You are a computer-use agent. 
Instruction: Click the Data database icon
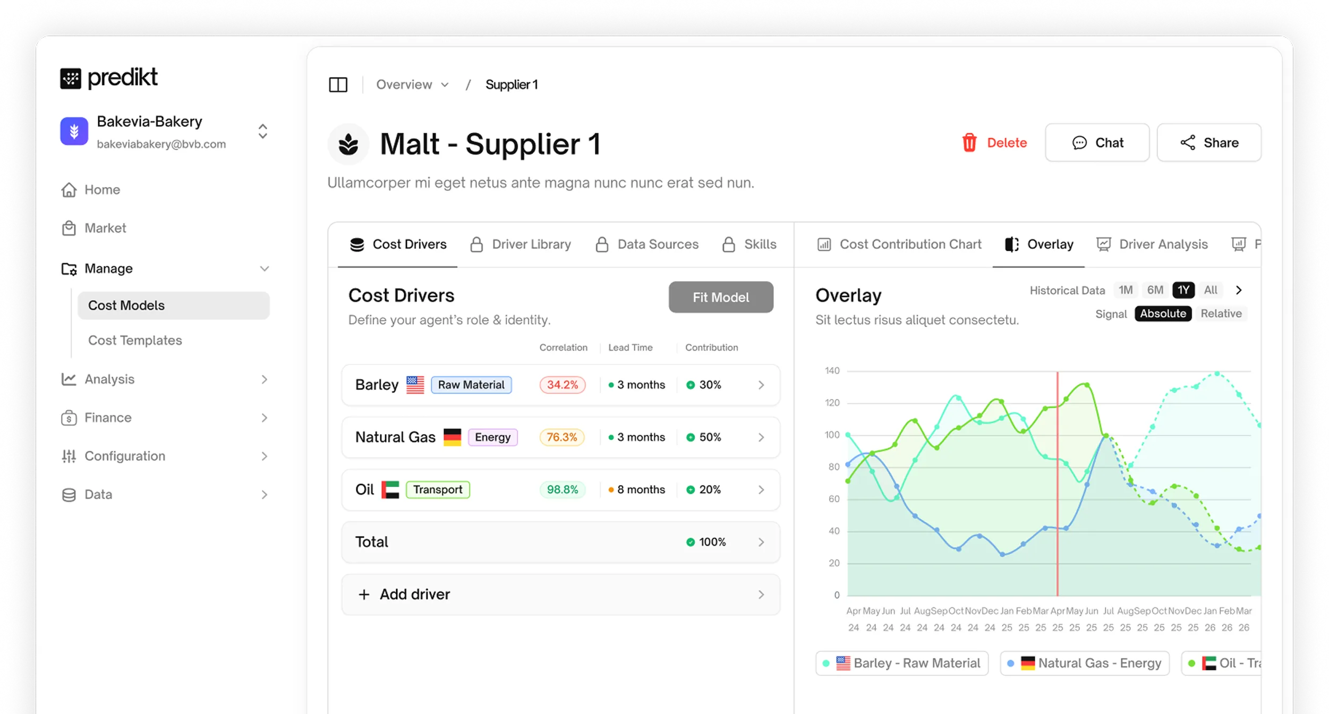click(69, 495)
